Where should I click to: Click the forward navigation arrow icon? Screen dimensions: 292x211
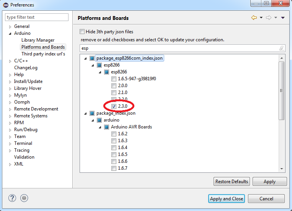pos(269,18)
